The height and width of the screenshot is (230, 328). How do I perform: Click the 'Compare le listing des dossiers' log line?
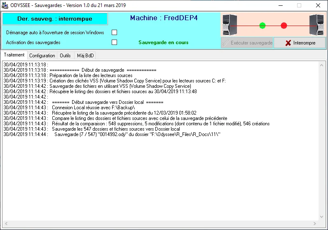click(x=115, y=118)
